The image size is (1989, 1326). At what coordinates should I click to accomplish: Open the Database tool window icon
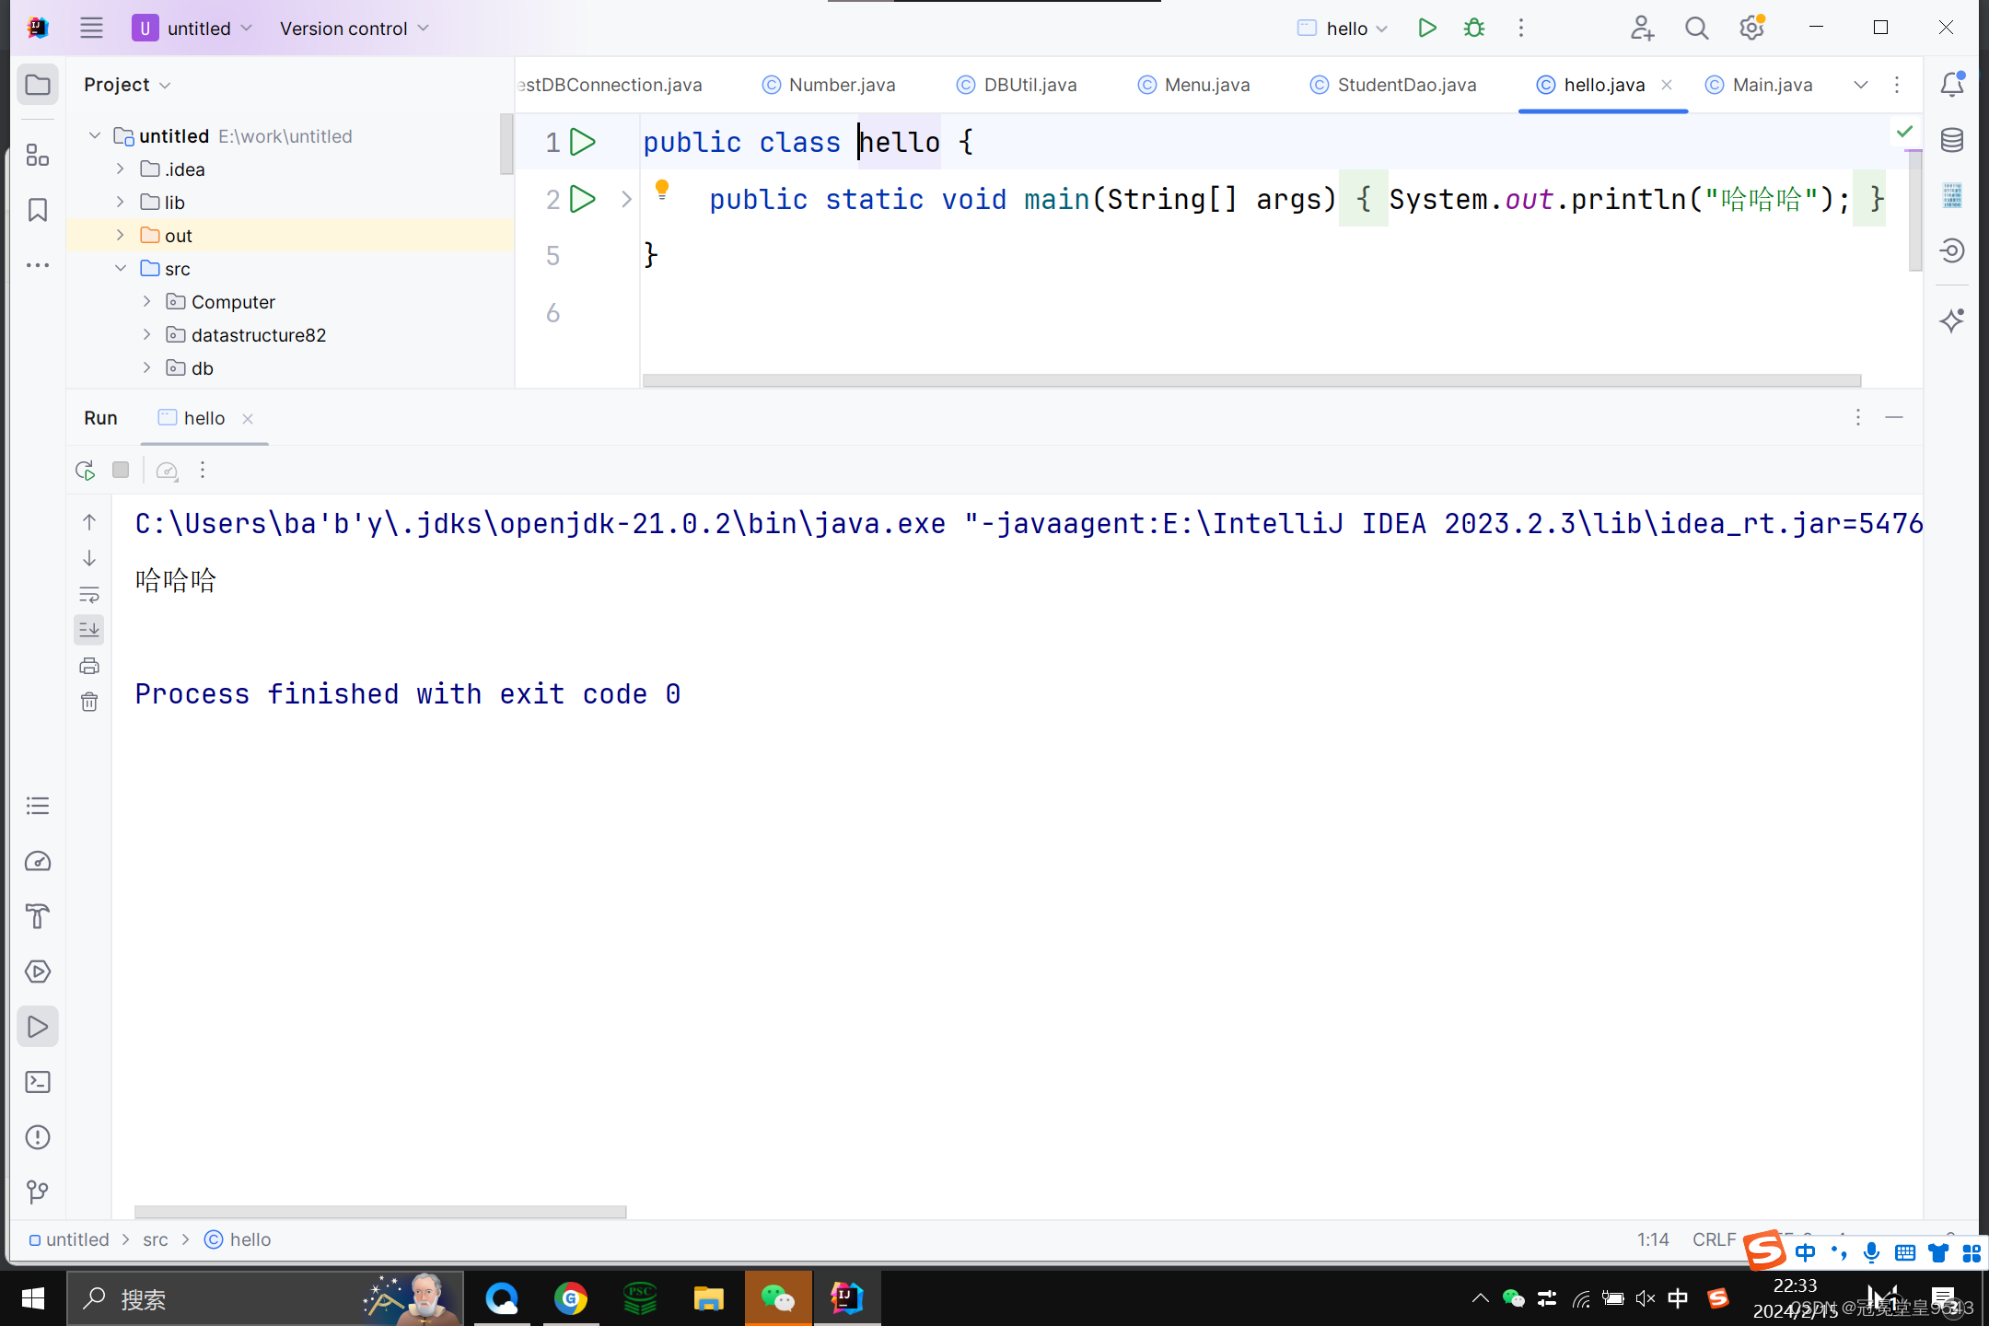pyautogui.click(x=1951, y=141)
